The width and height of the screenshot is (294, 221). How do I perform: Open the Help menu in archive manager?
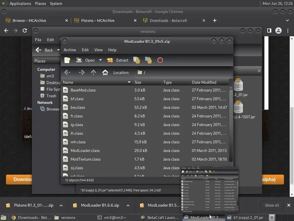[x=112, y=50]
